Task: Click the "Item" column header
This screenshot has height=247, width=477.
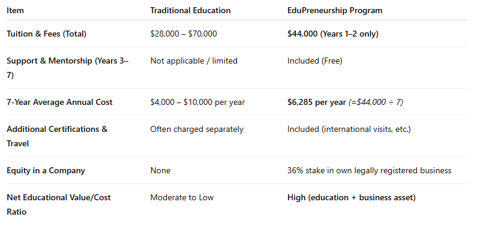Action: (x=15, y=11)
